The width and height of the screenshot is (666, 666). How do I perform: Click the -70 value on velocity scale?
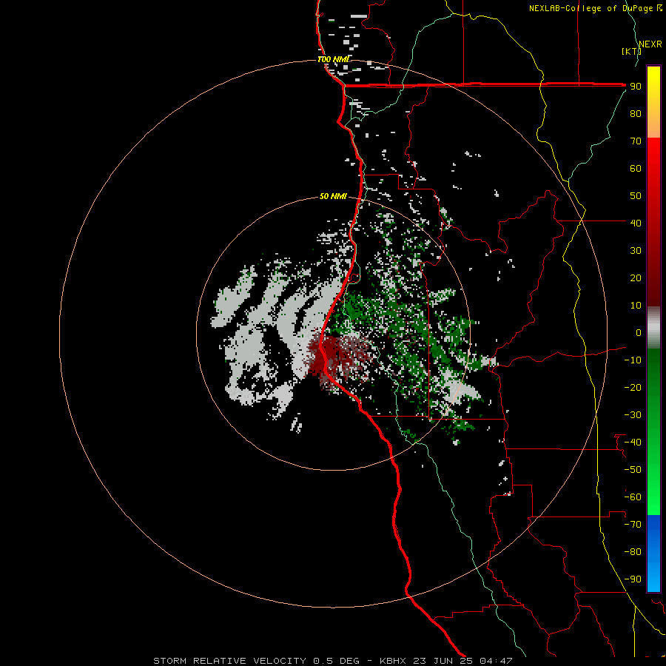(633, 525)
